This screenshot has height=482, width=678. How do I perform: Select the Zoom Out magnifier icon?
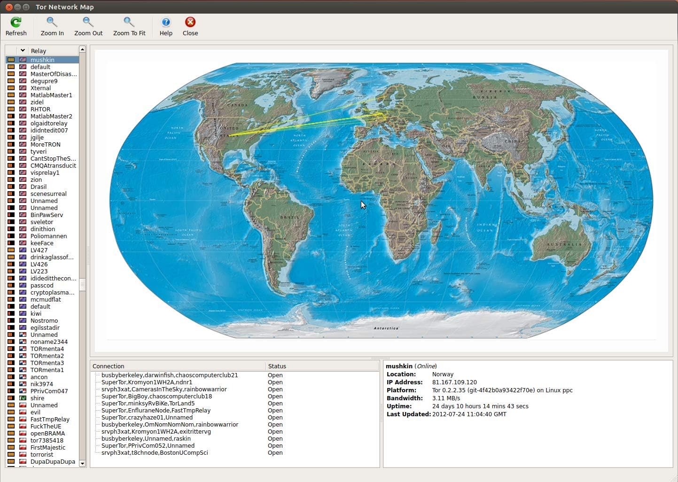coord(88,22)
